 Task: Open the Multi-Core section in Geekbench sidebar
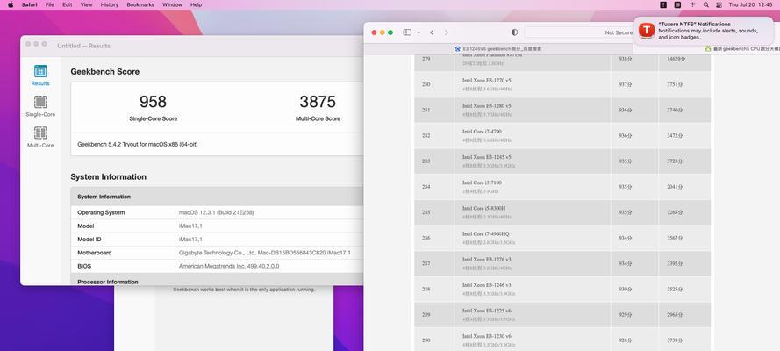click(40, 137)
